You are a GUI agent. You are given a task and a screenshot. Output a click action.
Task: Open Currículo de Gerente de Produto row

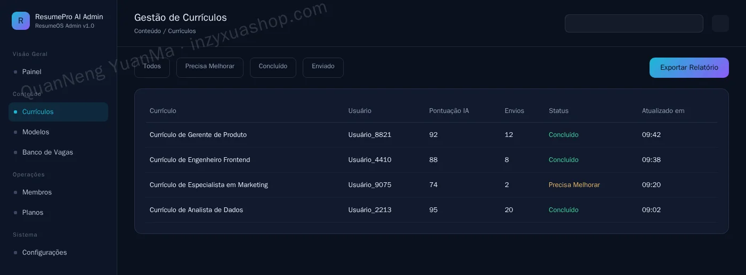[432, 135]
